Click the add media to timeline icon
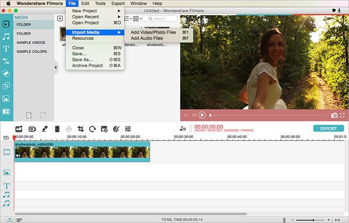The width and height of the screenshot is (349, 223). point(19,129)
